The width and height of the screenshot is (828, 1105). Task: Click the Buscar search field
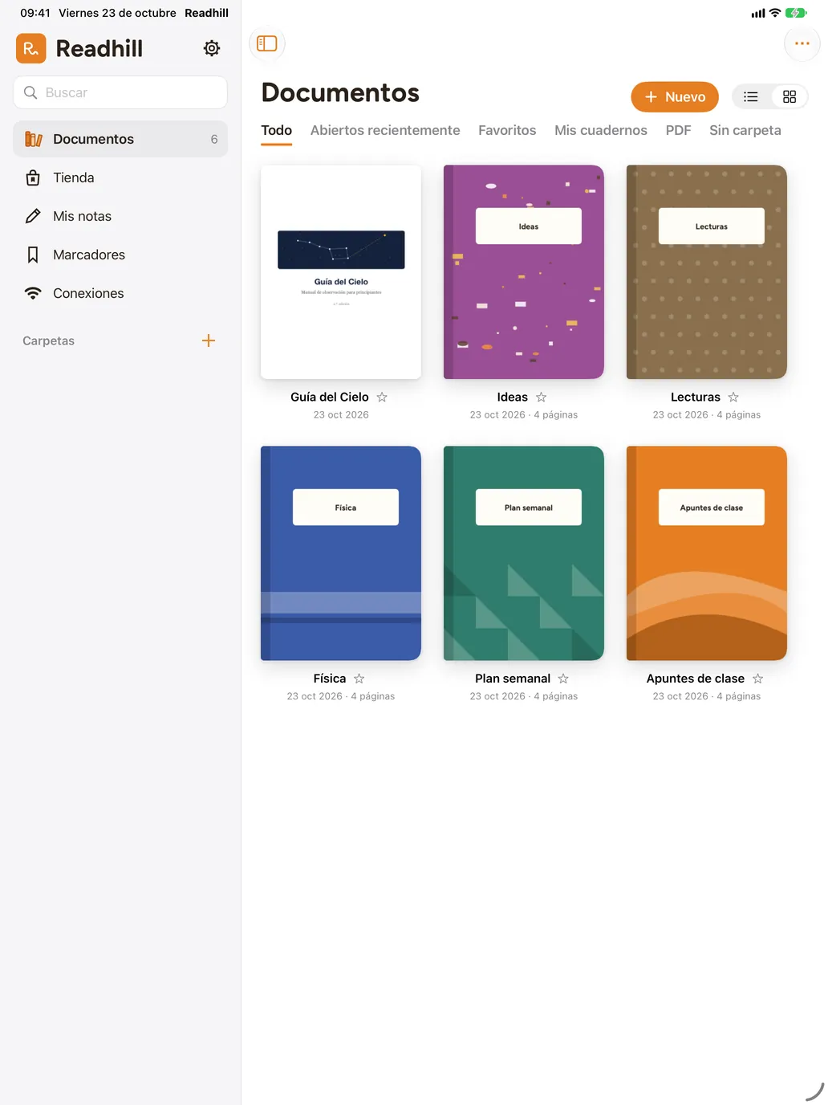click(x=120, y=92)
